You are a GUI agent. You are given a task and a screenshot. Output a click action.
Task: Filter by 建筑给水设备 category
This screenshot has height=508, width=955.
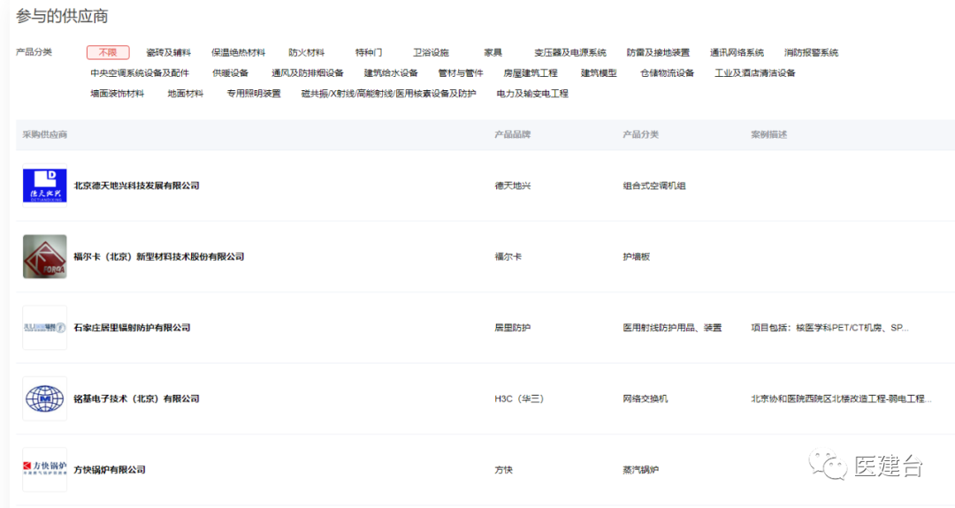391,73
